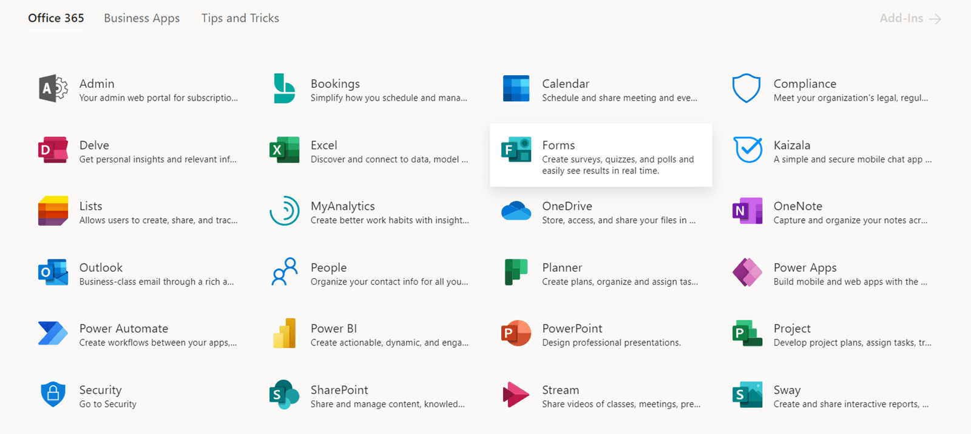Open the Admin gear icon
Image resolution: width=971 pixels, height=434 pixels.
coord(53,89)
